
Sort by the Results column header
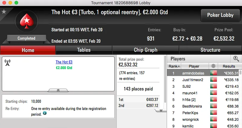click(x=229, y=66)
